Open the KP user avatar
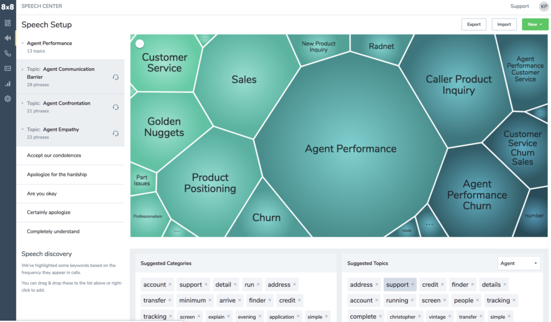This screenshot has height=322, width=551. (x=543, y=6)
